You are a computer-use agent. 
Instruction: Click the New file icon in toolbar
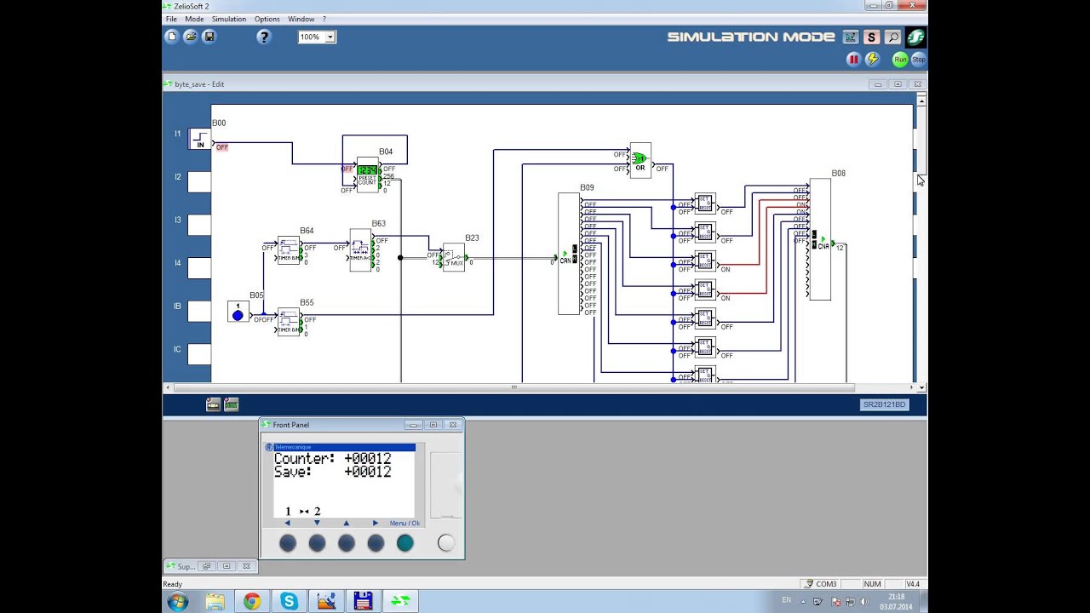172,37
